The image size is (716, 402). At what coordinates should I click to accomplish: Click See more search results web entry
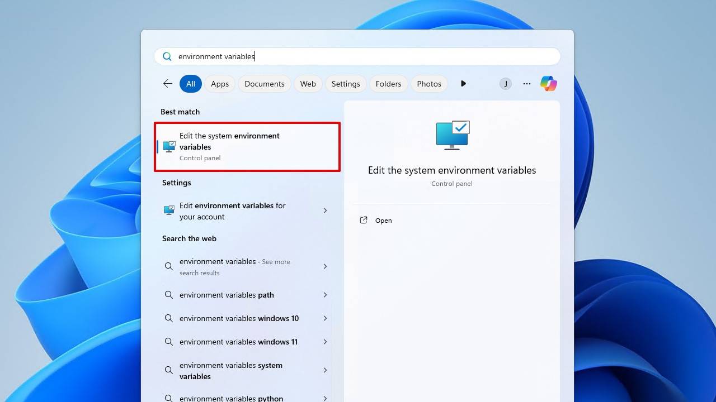click(x=246, y=267)
